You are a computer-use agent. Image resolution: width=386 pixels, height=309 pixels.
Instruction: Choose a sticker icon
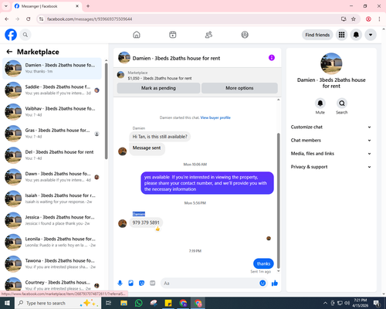(x=141, y=284)
